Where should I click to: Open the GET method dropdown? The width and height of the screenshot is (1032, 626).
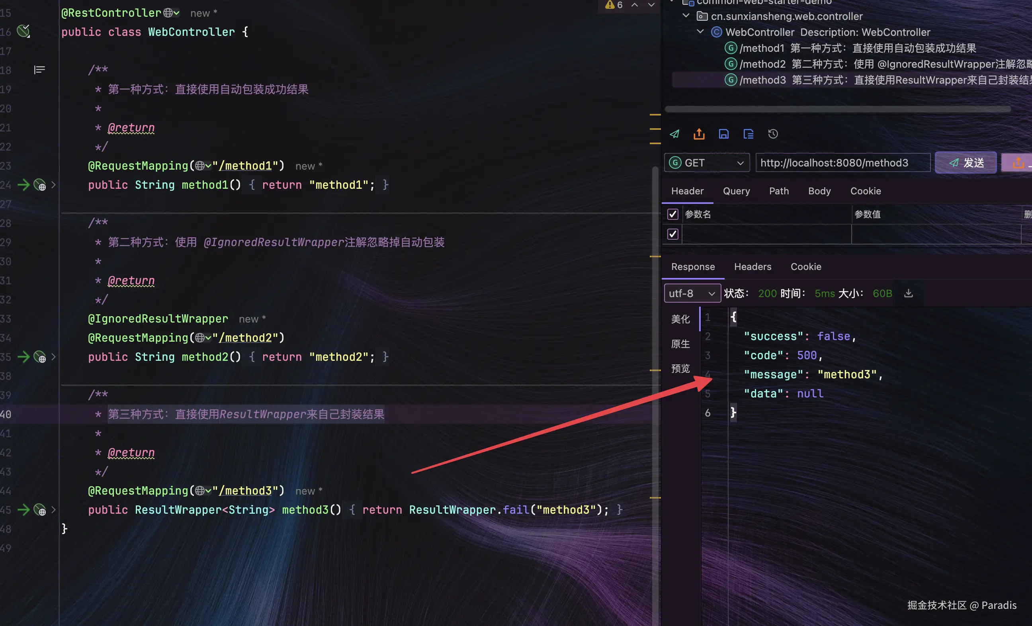click(x=707, y=162)
